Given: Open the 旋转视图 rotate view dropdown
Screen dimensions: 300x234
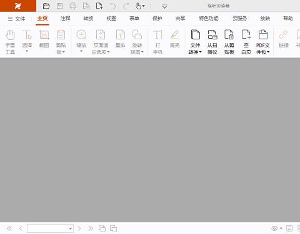Looking at the screenshot, I should 137,42.
